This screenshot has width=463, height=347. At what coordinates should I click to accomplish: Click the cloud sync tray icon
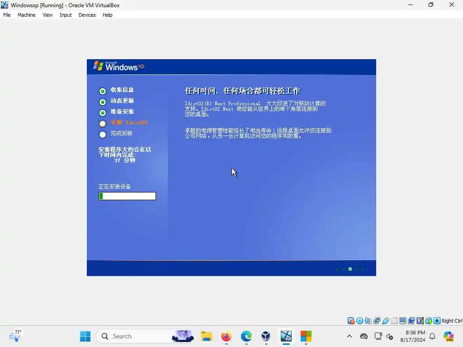364,336
